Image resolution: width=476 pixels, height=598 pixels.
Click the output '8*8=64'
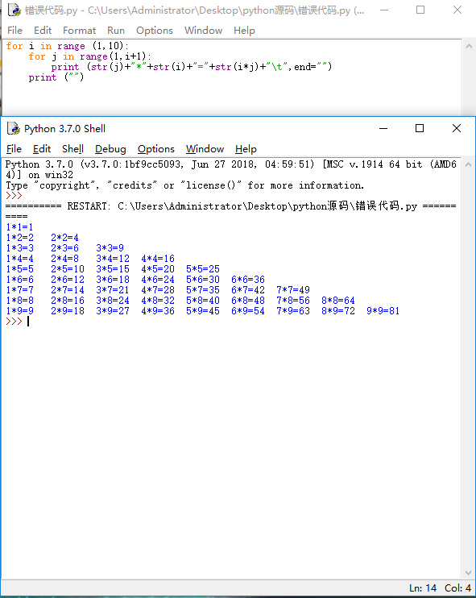click(338, 301)
